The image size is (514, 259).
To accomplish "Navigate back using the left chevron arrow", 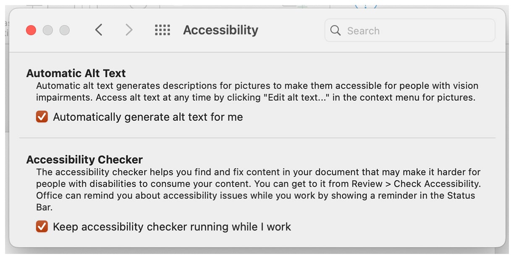I will [99, 30].
